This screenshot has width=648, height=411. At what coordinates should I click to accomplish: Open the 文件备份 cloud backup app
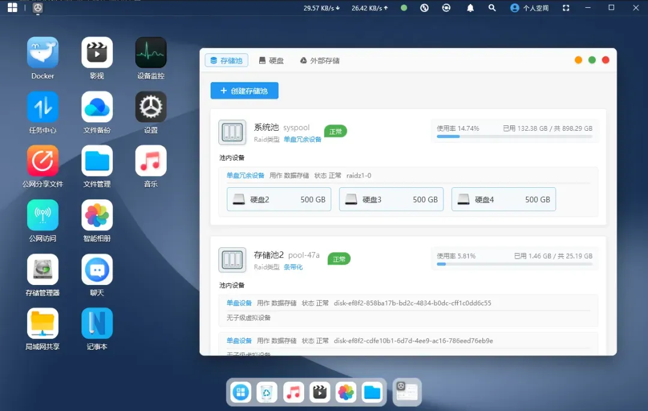point(97,107)
